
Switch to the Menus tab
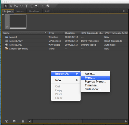[20, 11]
